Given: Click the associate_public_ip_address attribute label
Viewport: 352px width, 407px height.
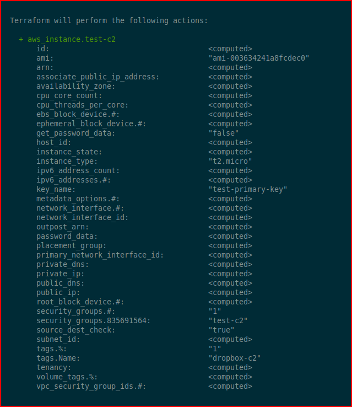Looking at the screenshot, I should coord(98,77).
